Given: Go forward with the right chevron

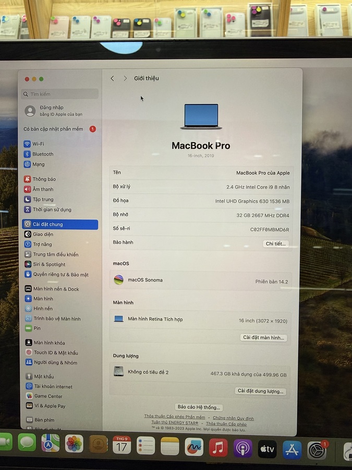Looking at the screenshot, I should (x=125, y=78).
